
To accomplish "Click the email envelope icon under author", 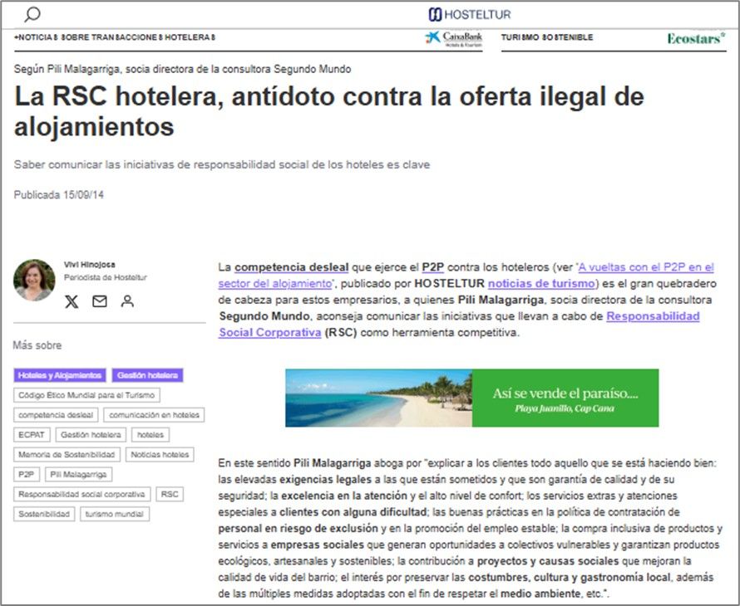I will click(x=100, y=301).
